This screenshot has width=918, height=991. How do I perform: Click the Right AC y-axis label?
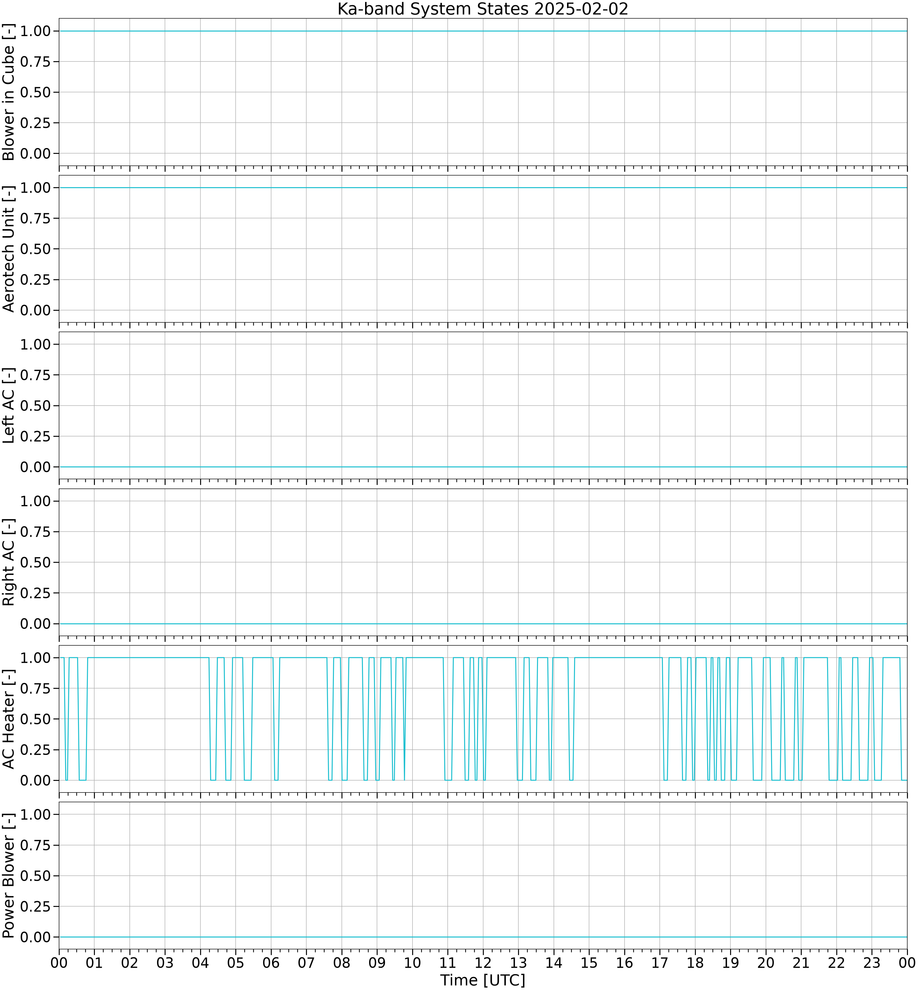pos(9,562)
